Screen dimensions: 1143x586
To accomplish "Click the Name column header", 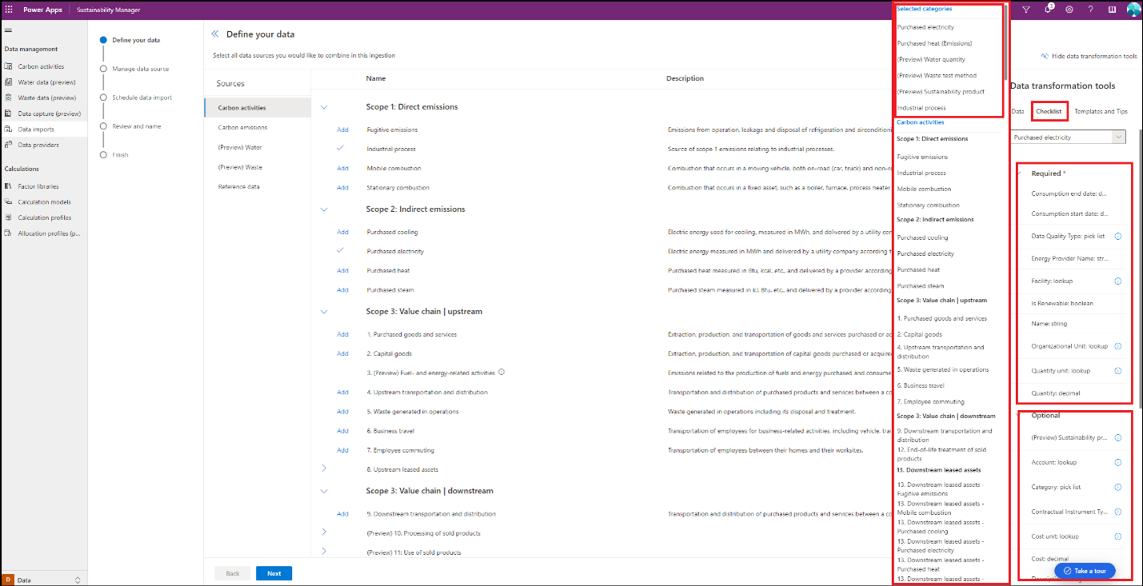I will (376, 78).
